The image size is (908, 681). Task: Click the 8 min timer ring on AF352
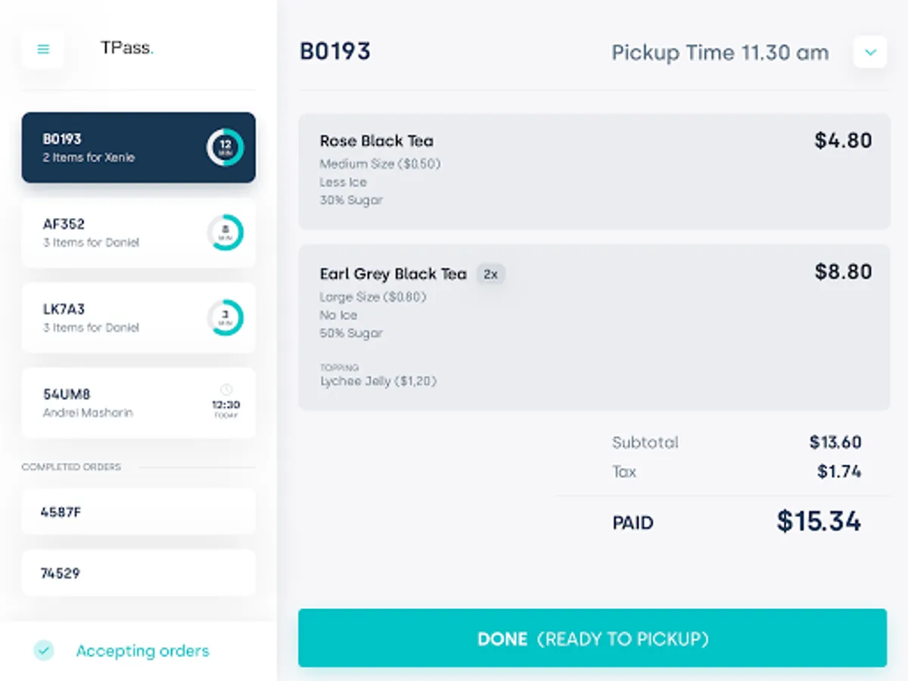[225, 233]
